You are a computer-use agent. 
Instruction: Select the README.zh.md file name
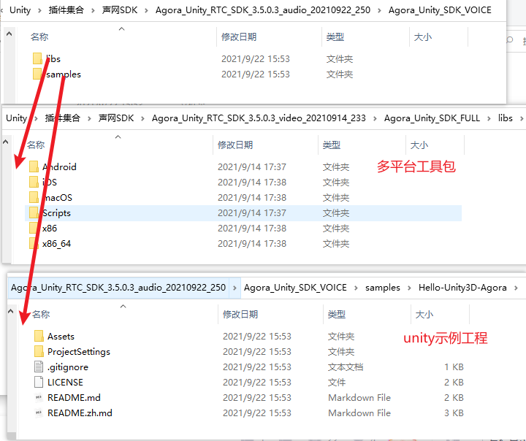pos(80,413)
